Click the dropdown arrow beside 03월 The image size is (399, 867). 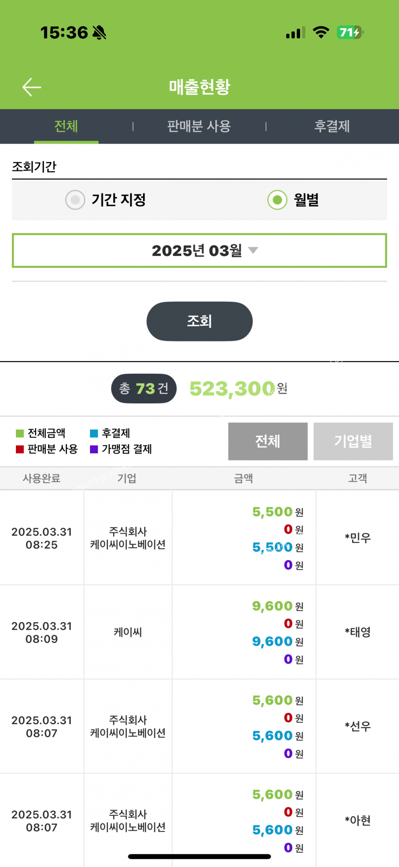coord(253,250)
